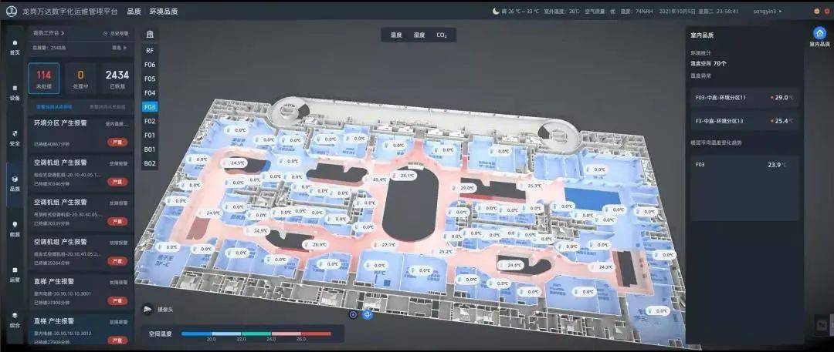Open 历史报警 history alarms link
The width and height of the screenshot is (834, 352).
[115, 34]
